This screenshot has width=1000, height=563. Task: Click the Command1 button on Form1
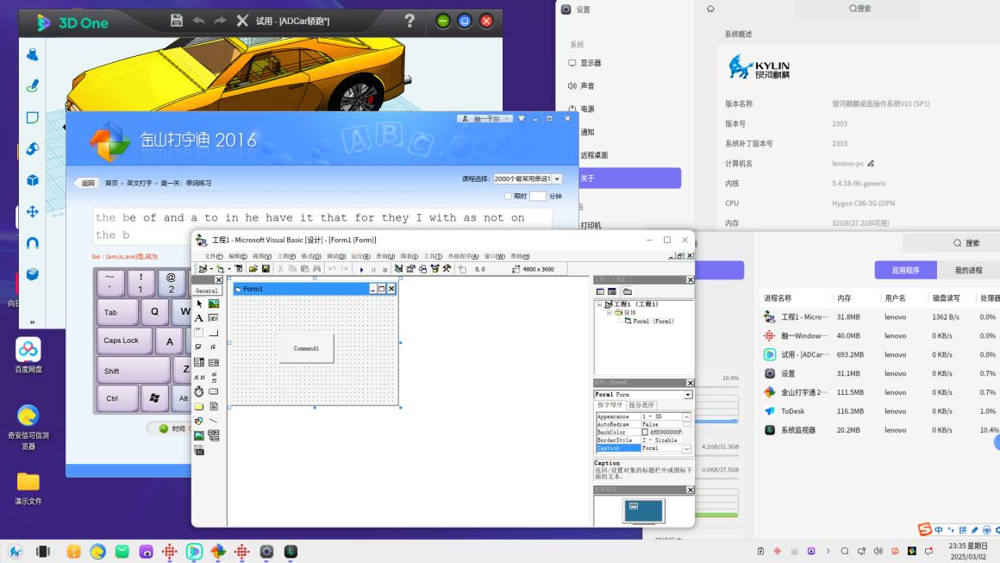306,349
